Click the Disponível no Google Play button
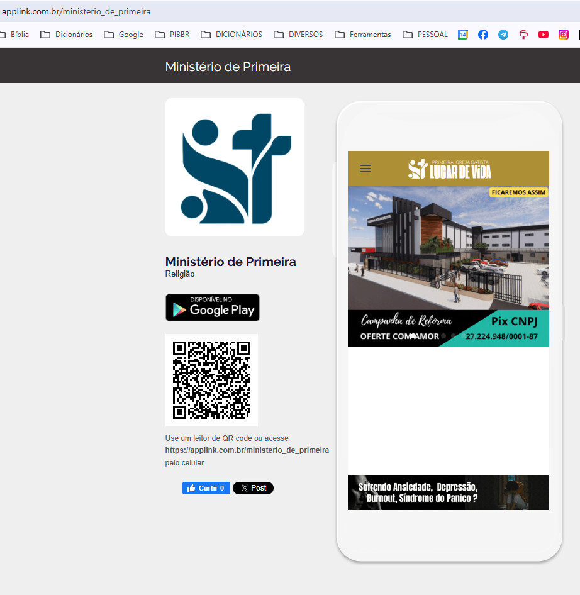This screenshot has width=580, height=595. click(213, 308)
